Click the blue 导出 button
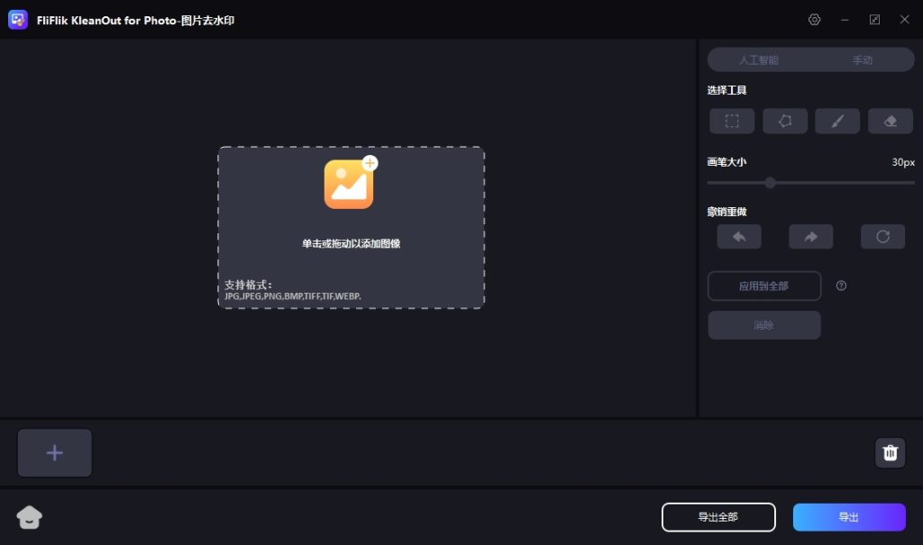The image size is (923, 545). [848, 517]
